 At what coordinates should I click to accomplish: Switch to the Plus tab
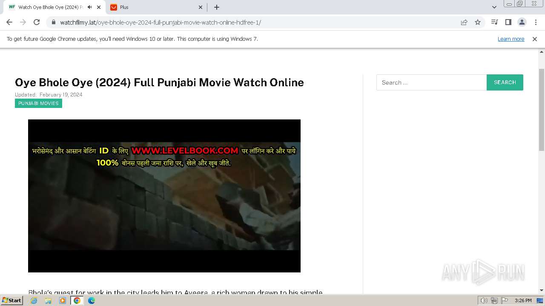(157, 7)
